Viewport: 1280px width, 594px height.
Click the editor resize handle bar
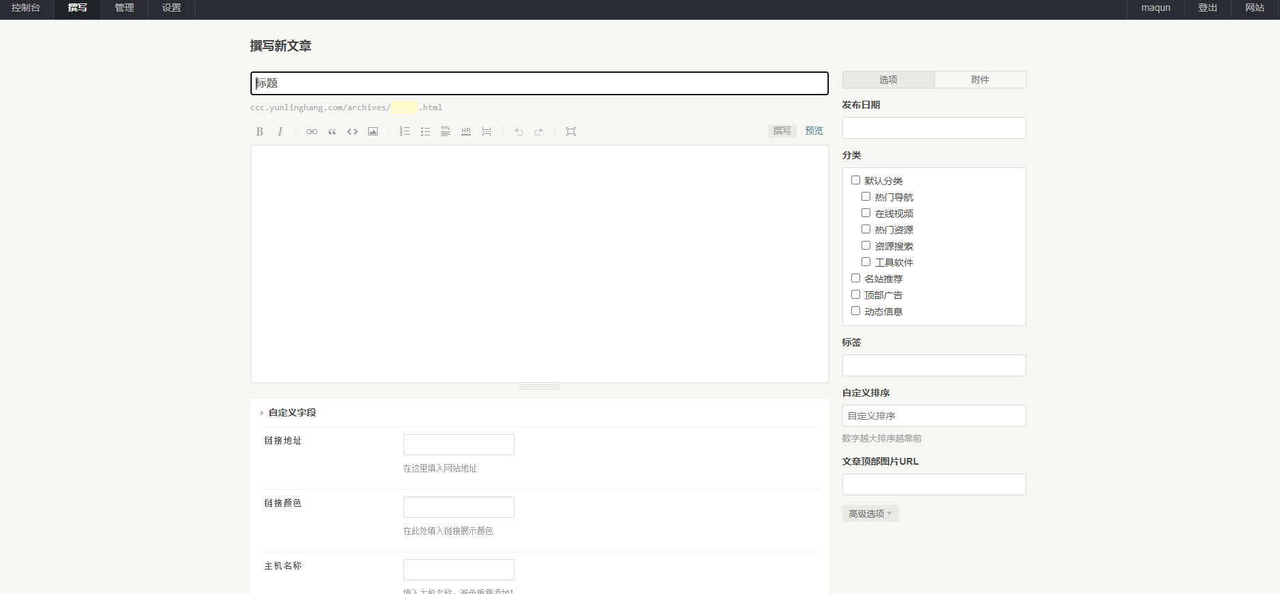coord(539,386)
